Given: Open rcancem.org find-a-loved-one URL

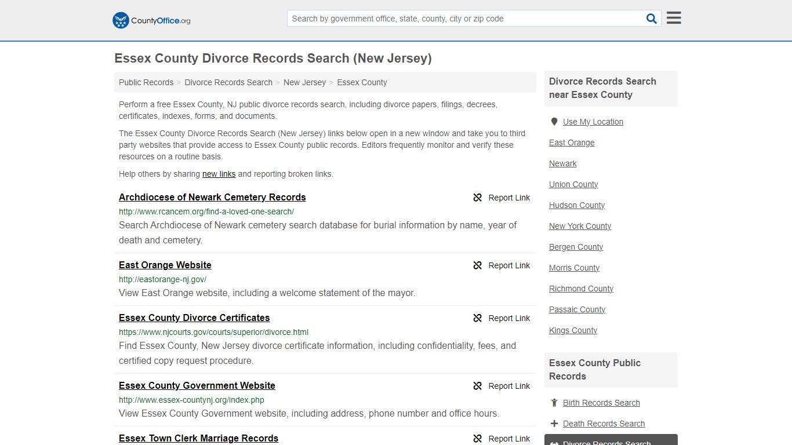Looking at the screenshot, I should pyautogui.click(x=206, y=211).
